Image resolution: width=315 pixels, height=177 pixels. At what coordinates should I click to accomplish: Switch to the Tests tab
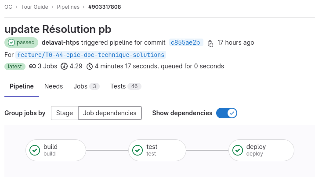126,86
